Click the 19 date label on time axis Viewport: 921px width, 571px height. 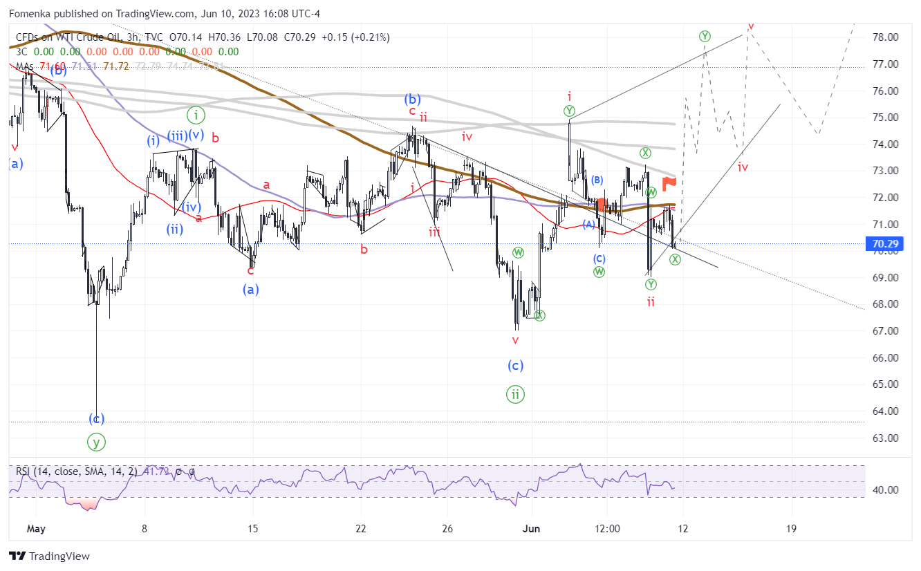coord(792,529)
